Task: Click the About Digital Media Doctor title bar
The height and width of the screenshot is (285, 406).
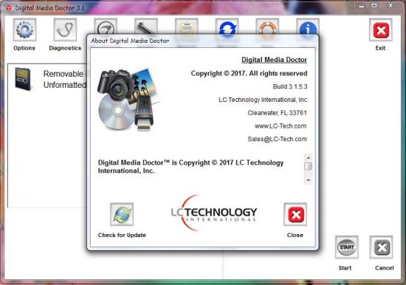Action: 203,41
